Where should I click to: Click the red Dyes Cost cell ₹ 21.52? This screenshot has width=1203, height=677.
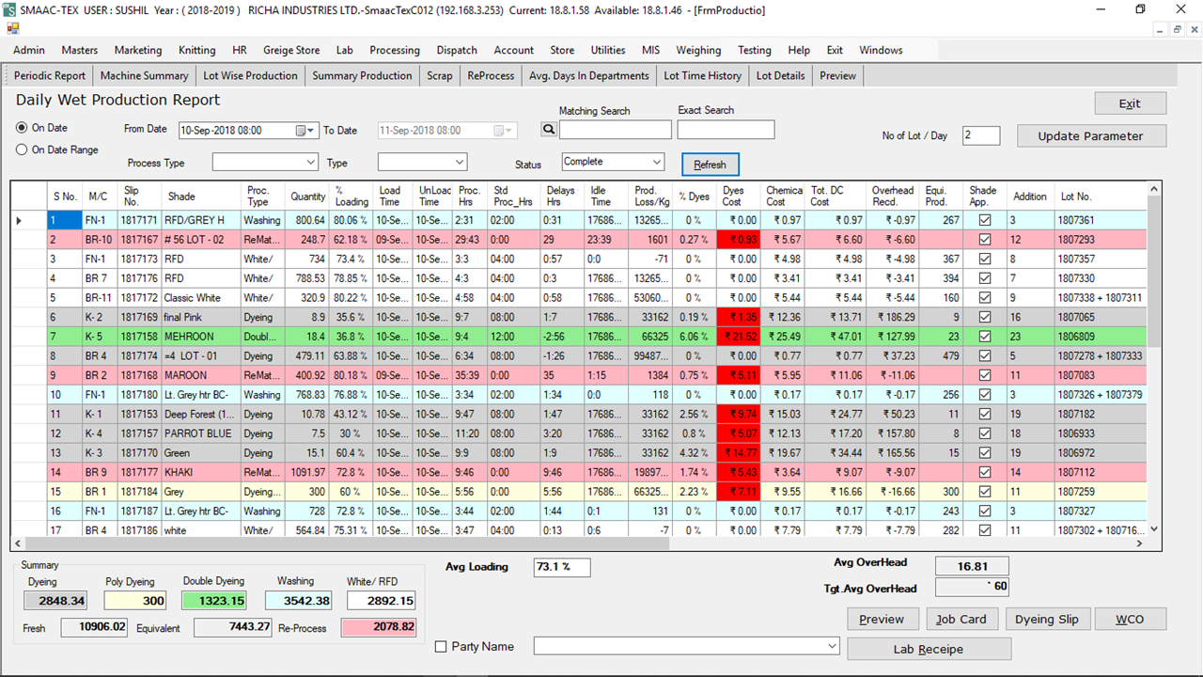(738, 337)
